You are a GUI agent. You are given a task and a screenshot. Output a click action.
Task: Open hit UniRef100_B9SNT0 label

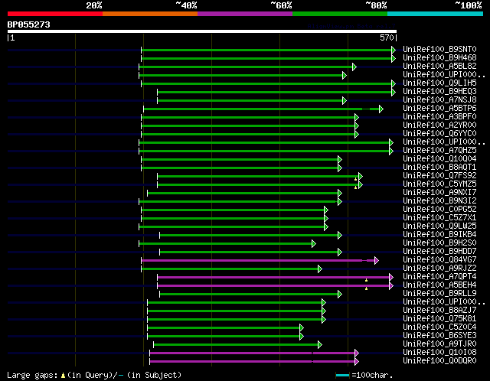point(439,49)
